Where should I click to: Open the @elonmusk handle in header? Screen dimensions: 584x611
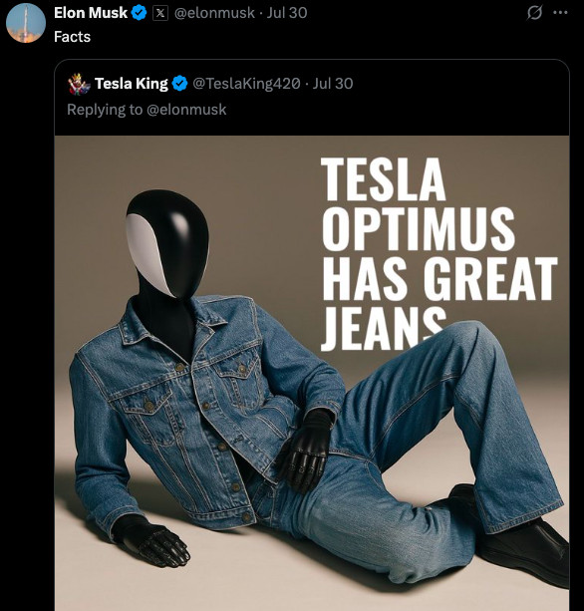(214, 13)
